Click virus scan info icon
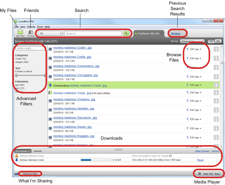Viewport: 225px width, 185px height. (x=170, y=156)
